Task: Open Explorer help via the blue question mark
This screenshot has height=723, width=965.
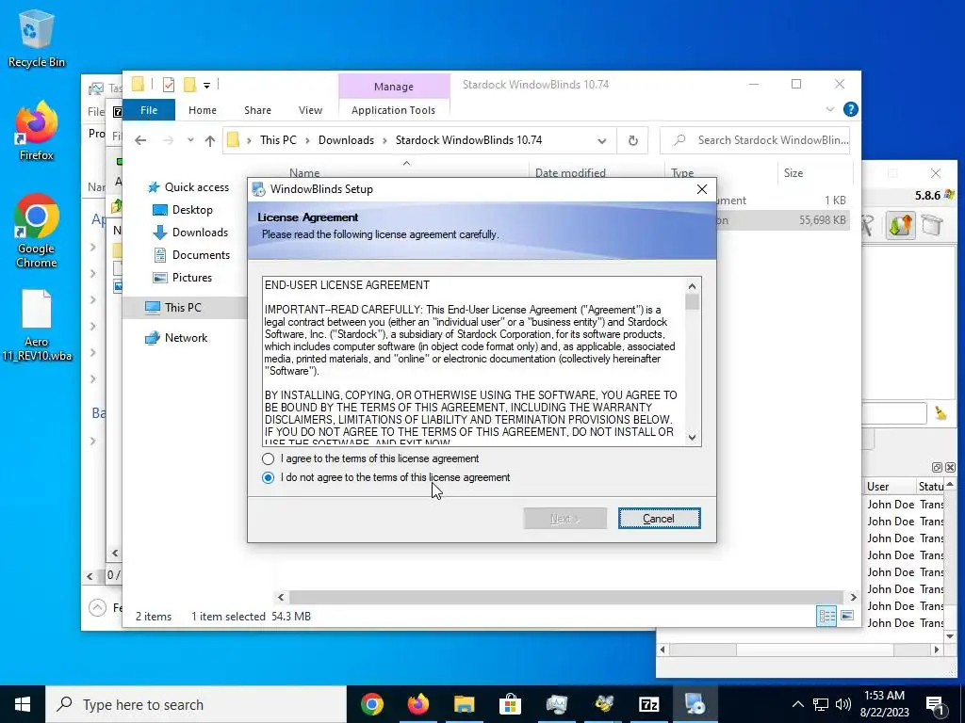Action: (851, 109)
